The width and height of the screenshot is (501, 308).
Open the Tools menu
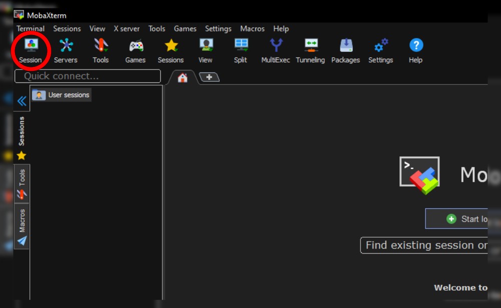[157, 28]
